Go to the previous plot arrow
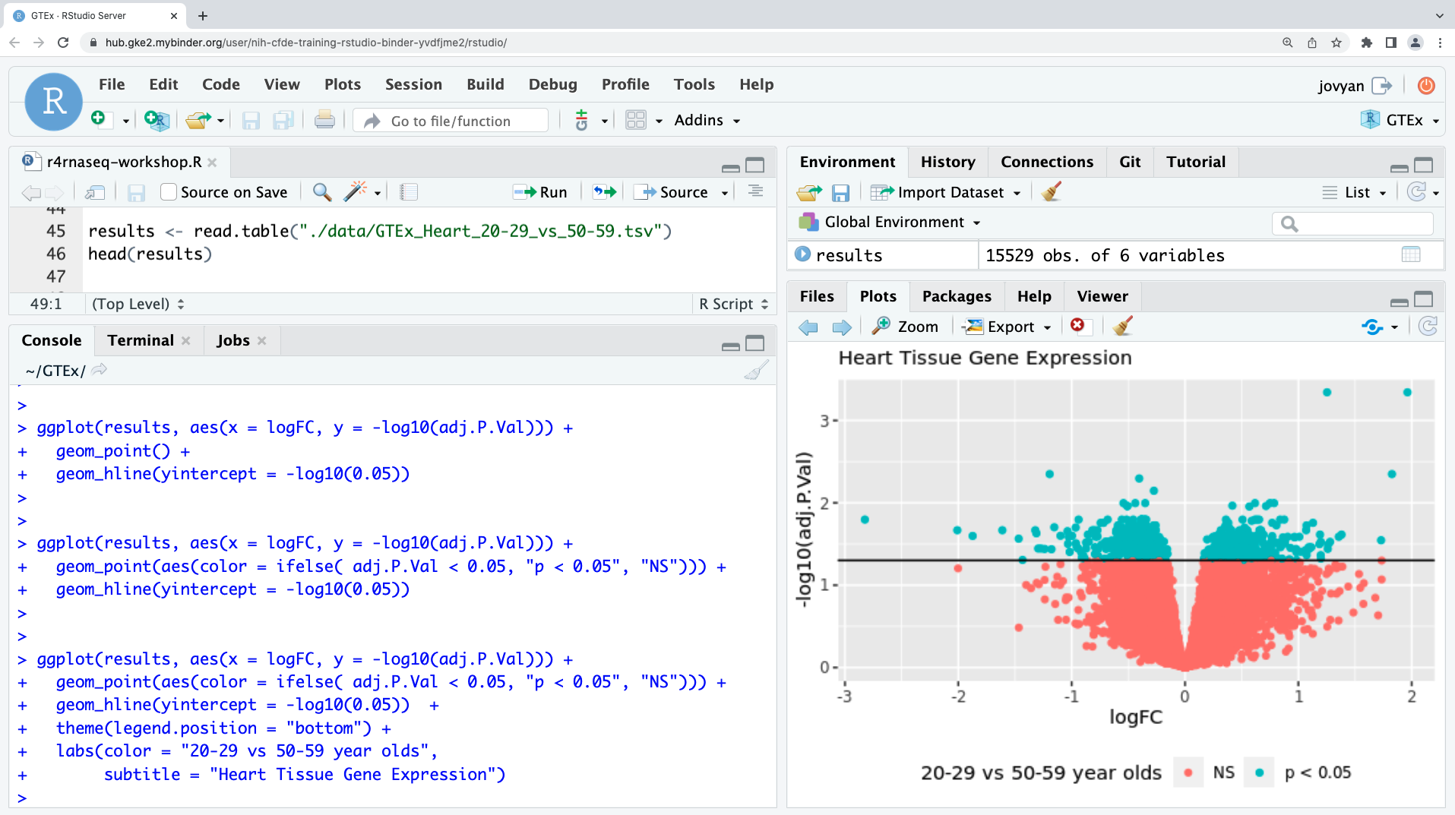The image size is (1455, 815). pyautogui.click(x=808, y=327)
